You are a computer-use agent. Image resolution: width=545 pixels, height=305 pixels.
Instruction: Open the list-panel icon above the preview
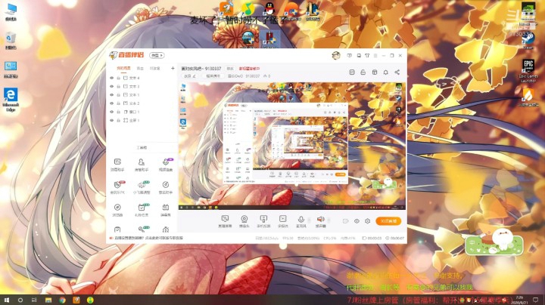point(352,72)
